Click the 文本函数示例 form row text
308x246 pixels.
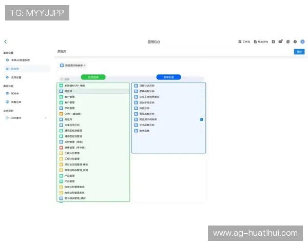[147, 125]
